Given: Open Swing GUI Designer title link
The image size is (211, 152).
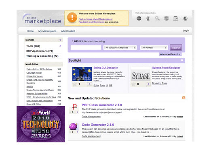Looking at the screenshot, I should tap(105, 68).
